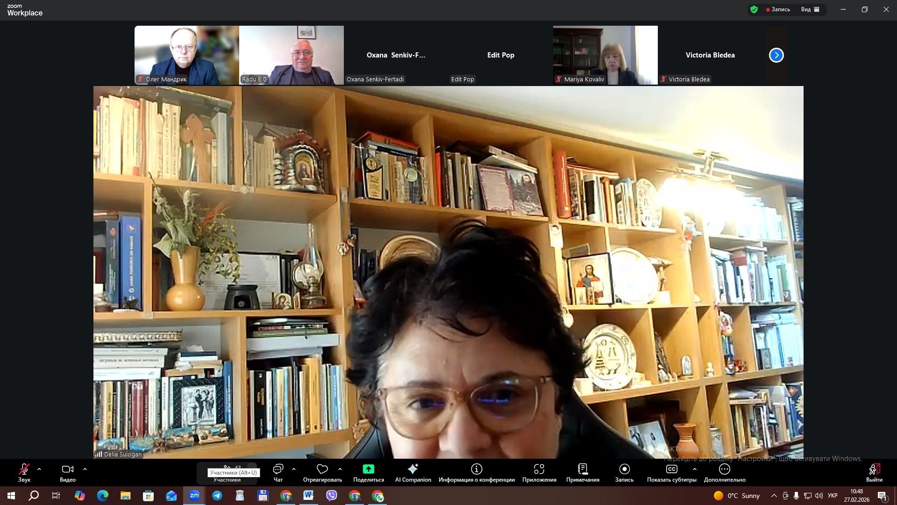Viewport: 897px width, 505px height.
Task: Toggle Запись recording button in toolbar
Action: [624, 469]
